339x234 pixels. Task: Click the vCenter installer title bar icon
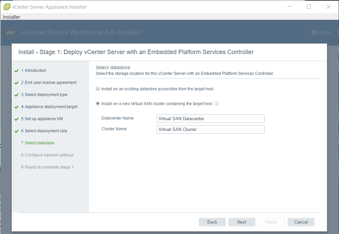click(7, 7)
